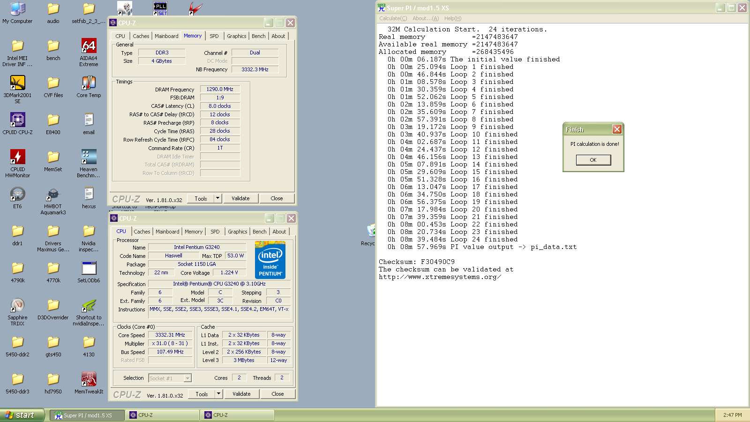The image size is (750, 422).
Task: Click the Instructions field listing MMX, SSE
Action: 219,312
